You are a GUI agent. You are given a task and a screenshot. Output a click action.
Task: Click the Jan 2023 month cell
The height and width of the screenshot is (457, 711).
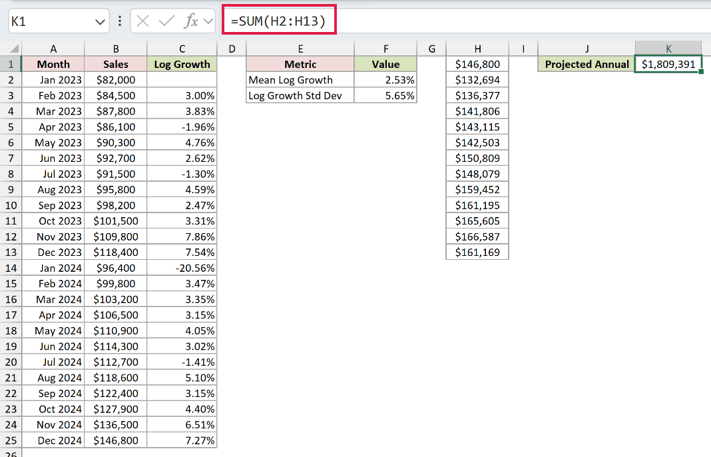(53, 80)
